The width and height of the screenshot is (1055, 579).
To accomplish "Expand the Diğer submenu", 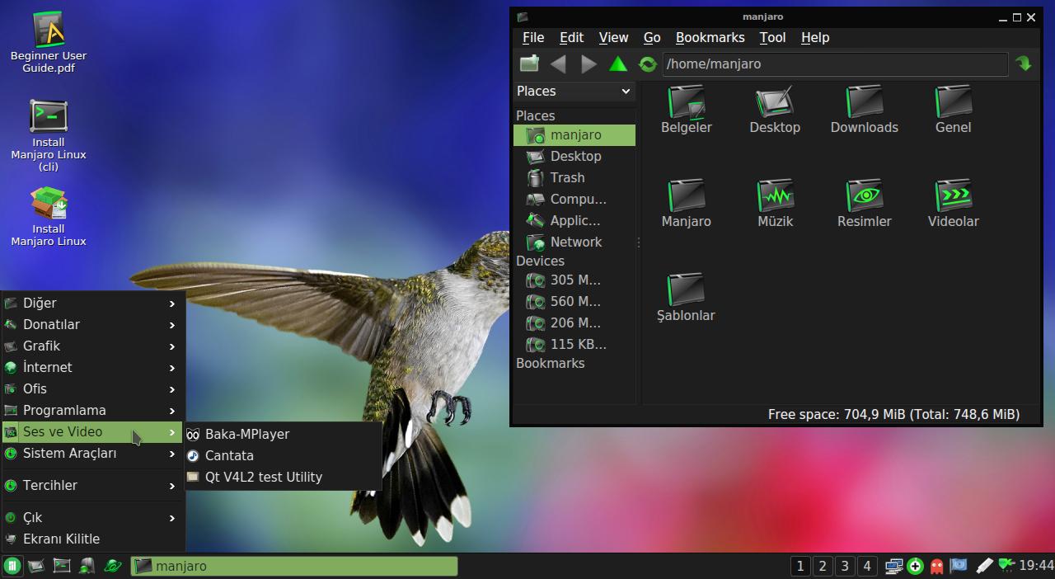I will (x=92, y=303).
